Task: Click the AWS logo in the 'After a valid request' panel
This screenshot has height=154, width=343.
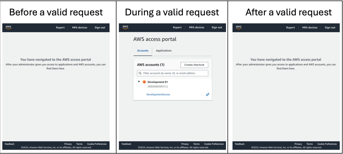Action: pos(238,27)
